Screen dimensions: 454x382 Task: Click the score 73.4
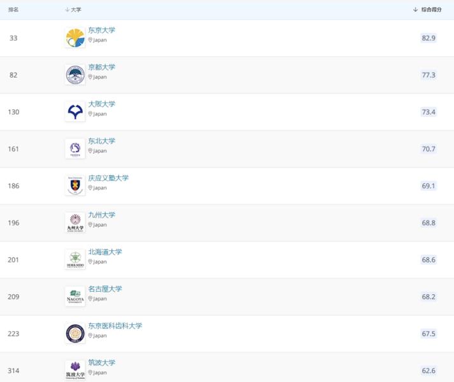coord(429,112)
